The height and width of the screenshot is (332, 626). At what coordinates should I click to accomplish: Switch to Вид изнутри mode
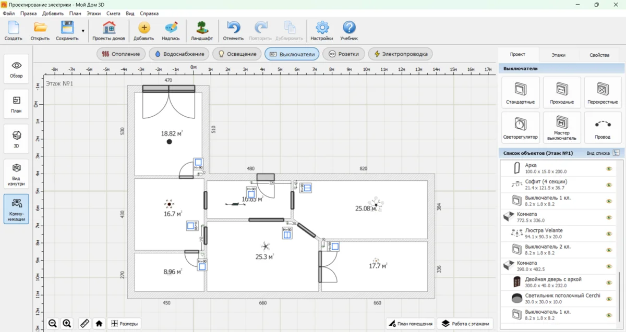click(x=16, y=174)
